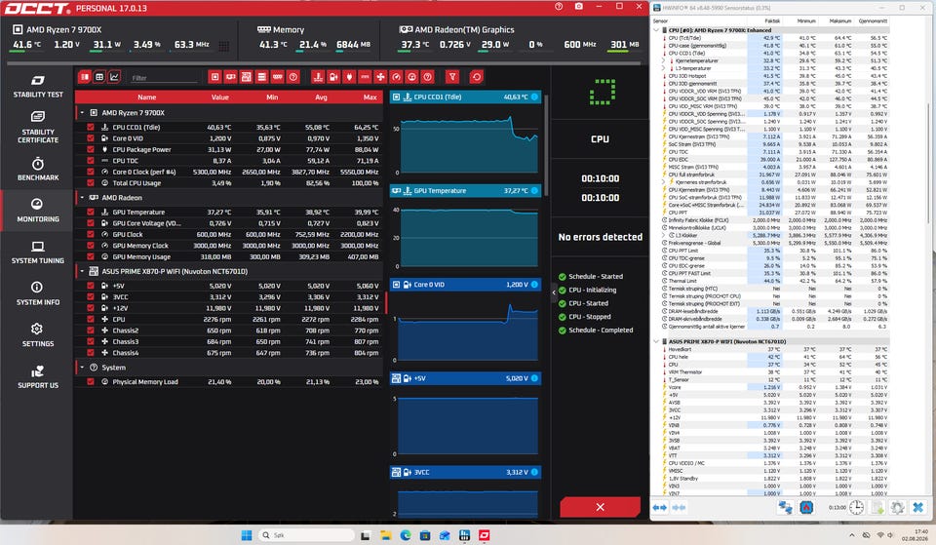Sort table by Value column header

point(219,97)
